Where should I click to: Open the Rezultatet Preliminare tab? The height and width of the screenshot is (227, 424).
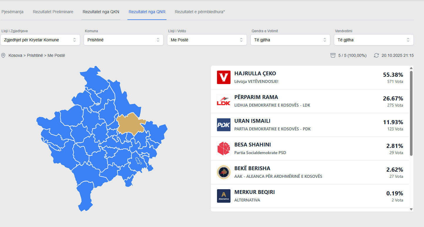click(x=53, y=12)
